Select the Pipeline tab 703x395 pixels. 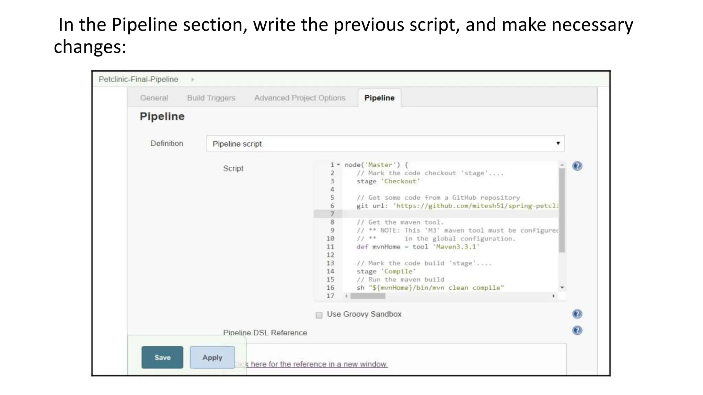379,98
